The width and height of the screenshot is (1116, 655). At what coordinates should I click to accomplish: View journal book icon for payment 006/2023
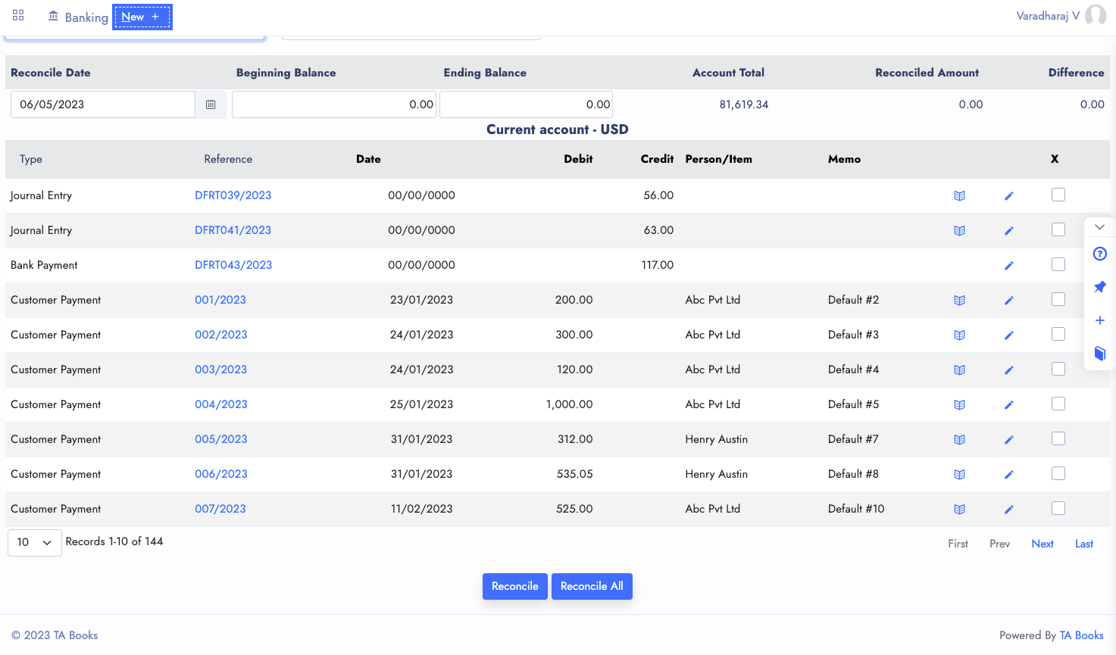pyautogui.click(x=959, y=475)
